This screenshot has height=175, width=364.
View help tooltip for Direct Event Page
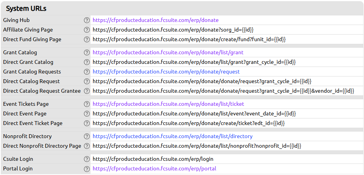[x=87, y=113]
